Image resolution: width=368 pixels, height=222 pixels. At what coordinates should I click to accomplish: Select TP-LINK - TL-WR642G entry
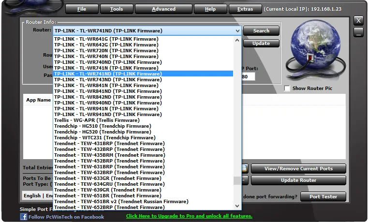point(143,45)
